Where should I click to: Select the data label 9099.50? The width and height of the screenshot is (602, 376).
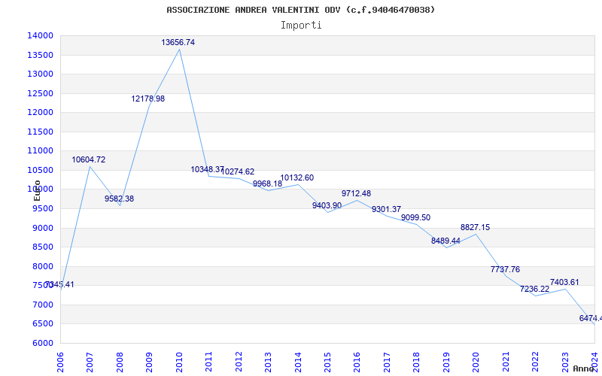click(416, 217)
